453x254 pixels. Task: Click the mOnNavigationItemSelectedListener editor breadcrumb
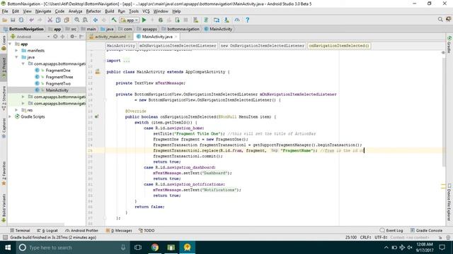(178, 45)
